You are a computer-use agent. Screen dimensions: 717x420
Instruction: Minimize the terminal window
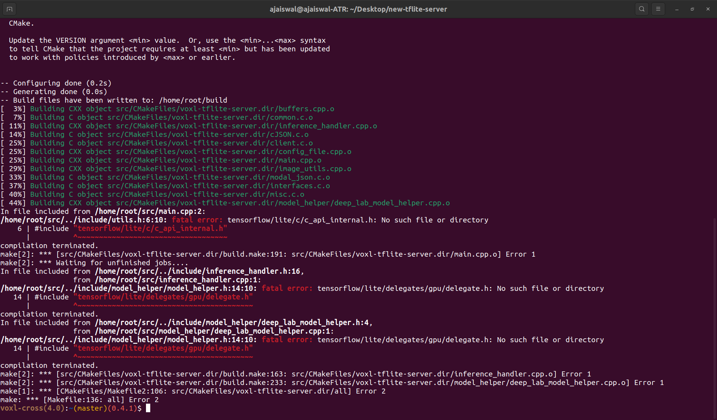pos(677,9)
